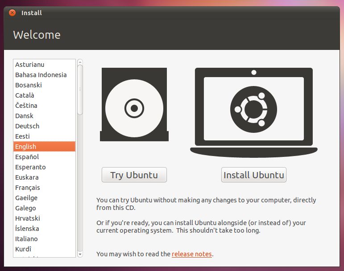
Task: Click the highlighted English entry
Action: tap(44, 147)
